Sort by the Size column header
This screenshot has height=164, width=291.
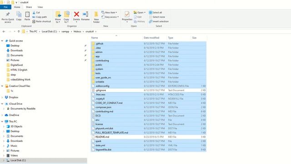click(x=194, y=38)
